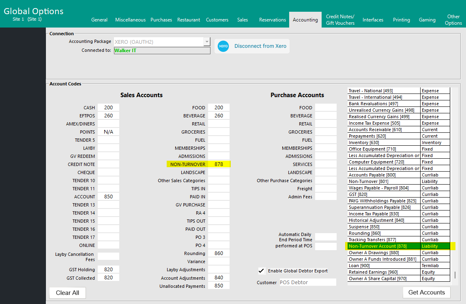
Task: Switch to the Sales tab
Action: tap(243, 20)
